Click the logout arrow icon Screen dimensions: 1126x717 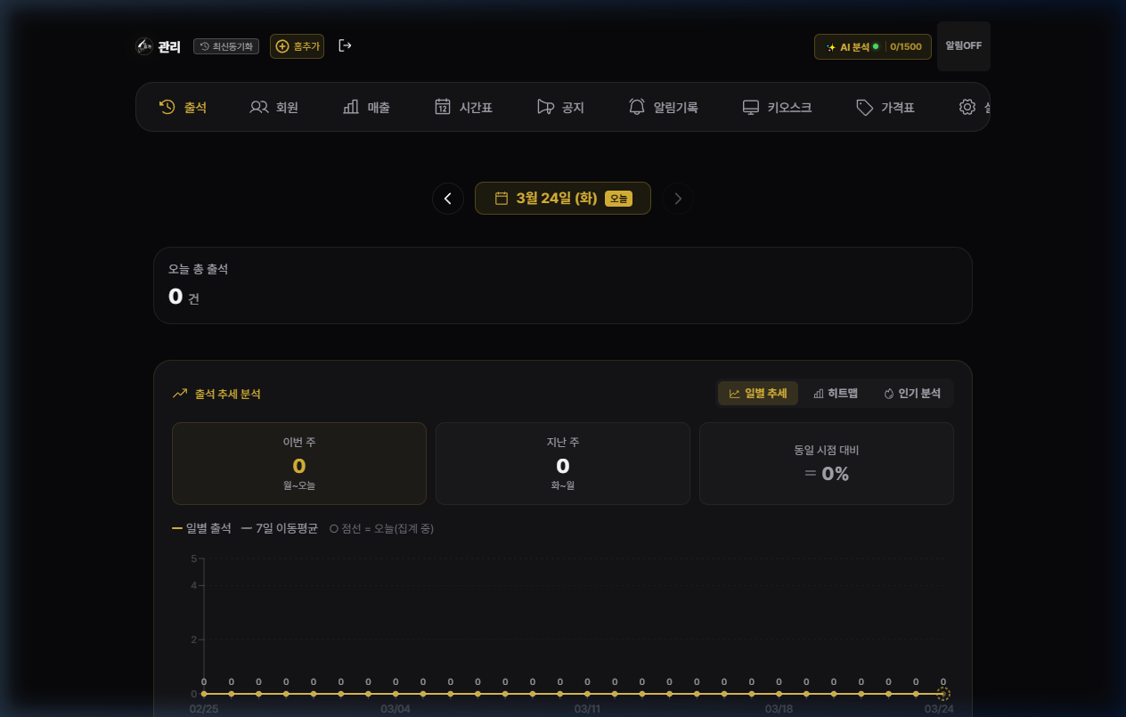point(346,45)
